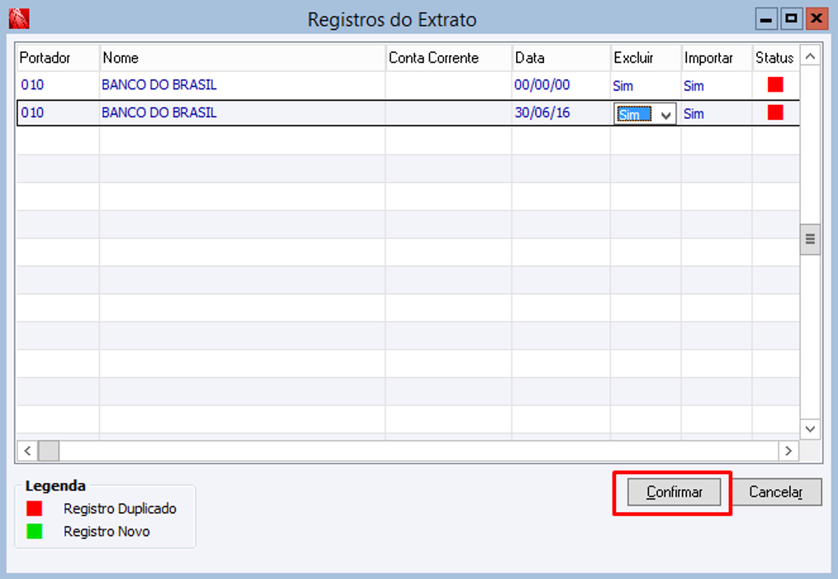Image resolution: width=838 pixels, height=579 pixels.
Task: Click Portador 010 in the 30/06/16 row
Action: [x=32, y=113]
